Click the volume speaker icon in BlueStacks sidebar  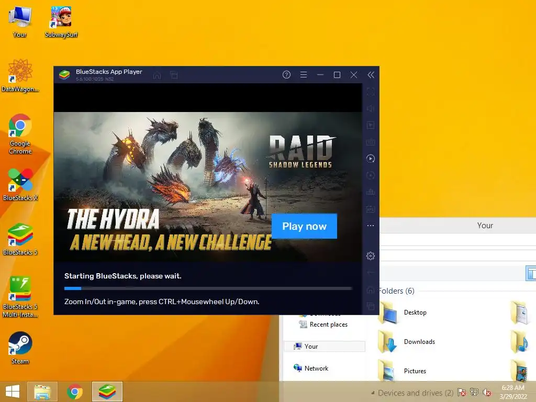371,109
